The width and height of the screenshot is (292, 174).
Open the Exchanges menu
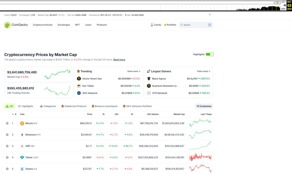(64, 25)
